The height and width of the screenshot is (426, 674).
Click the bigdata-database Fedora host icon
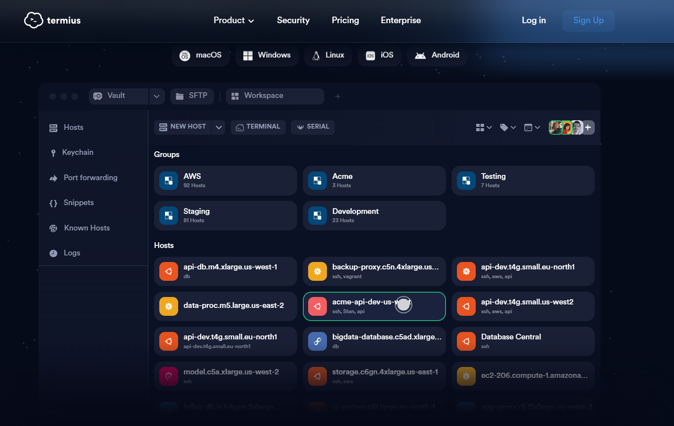[317, 342]
